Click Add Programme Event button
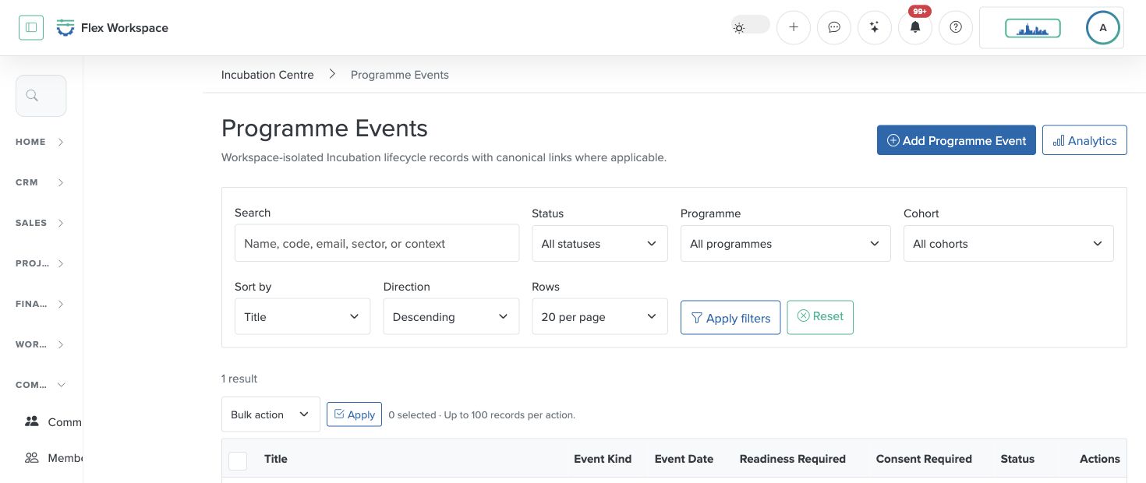The width and height of the screenshot is (1146, 483). [x=957, y=140]
